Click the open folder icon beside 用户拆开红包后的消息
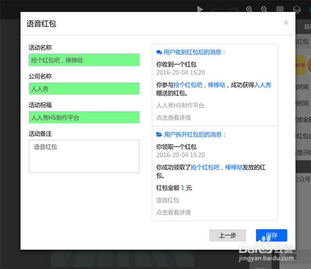Viewport: 311px width, 269px height. (x=159, y=134)
